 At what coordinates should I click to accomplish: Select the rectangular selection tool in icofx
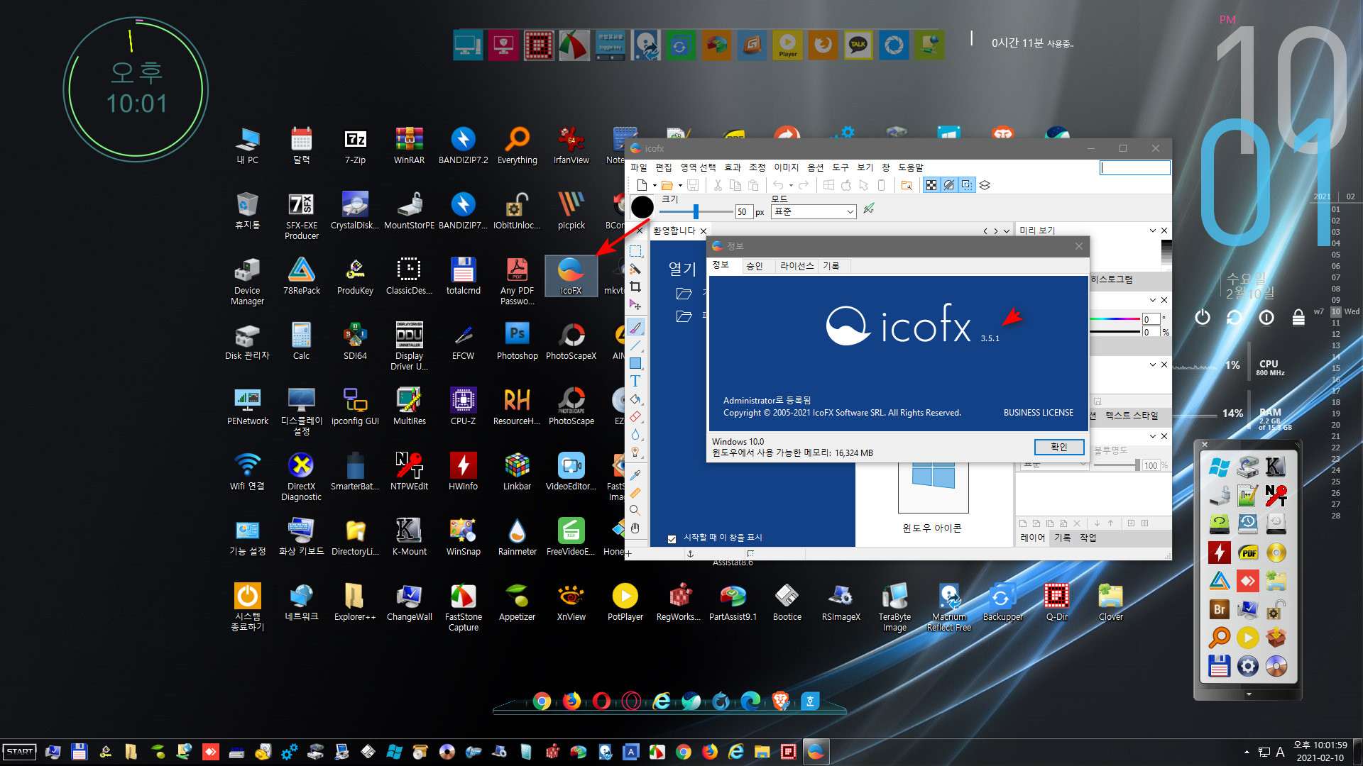[x=635, y=251]
